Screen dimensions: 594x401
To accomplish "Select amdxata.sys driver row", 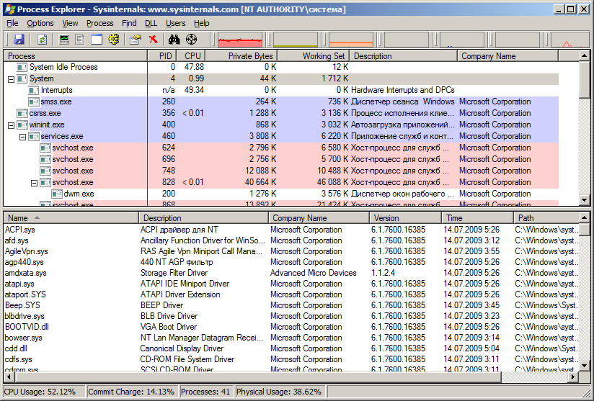I will click(x=291, y=273).
